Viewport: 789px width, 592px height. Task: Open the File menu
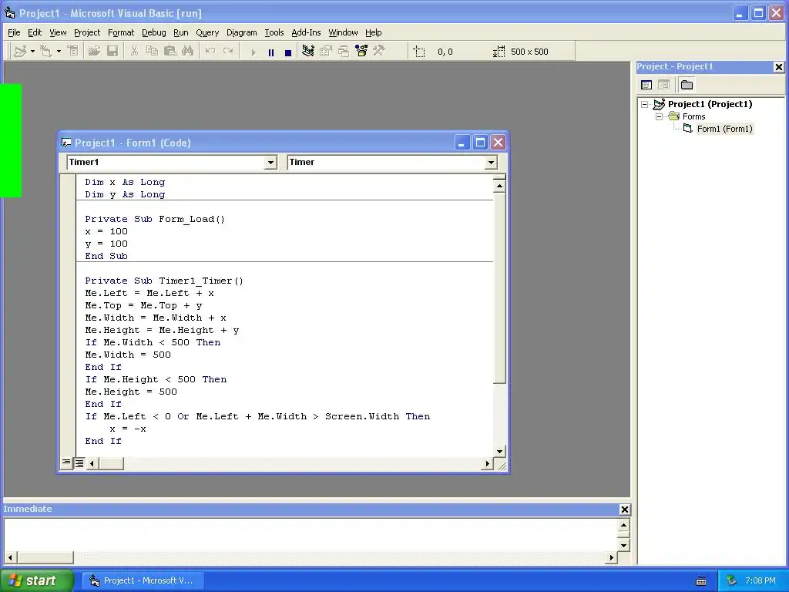pos(14,32)
